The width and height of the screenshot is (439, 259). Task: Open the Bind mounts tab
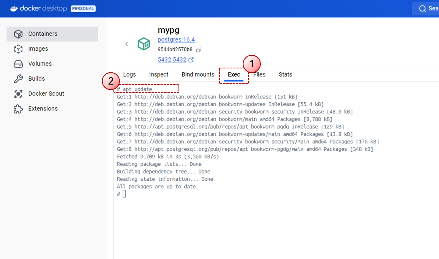point(198,75)
